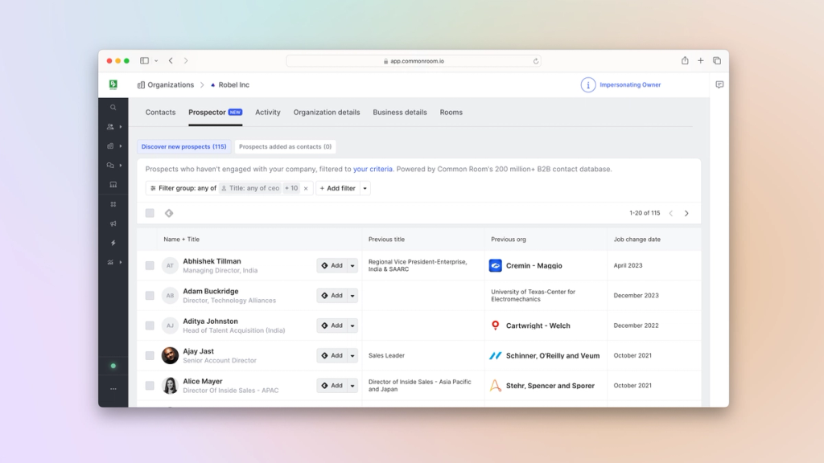
Task: Switch to the Activity tab
Action: [267, 113]
